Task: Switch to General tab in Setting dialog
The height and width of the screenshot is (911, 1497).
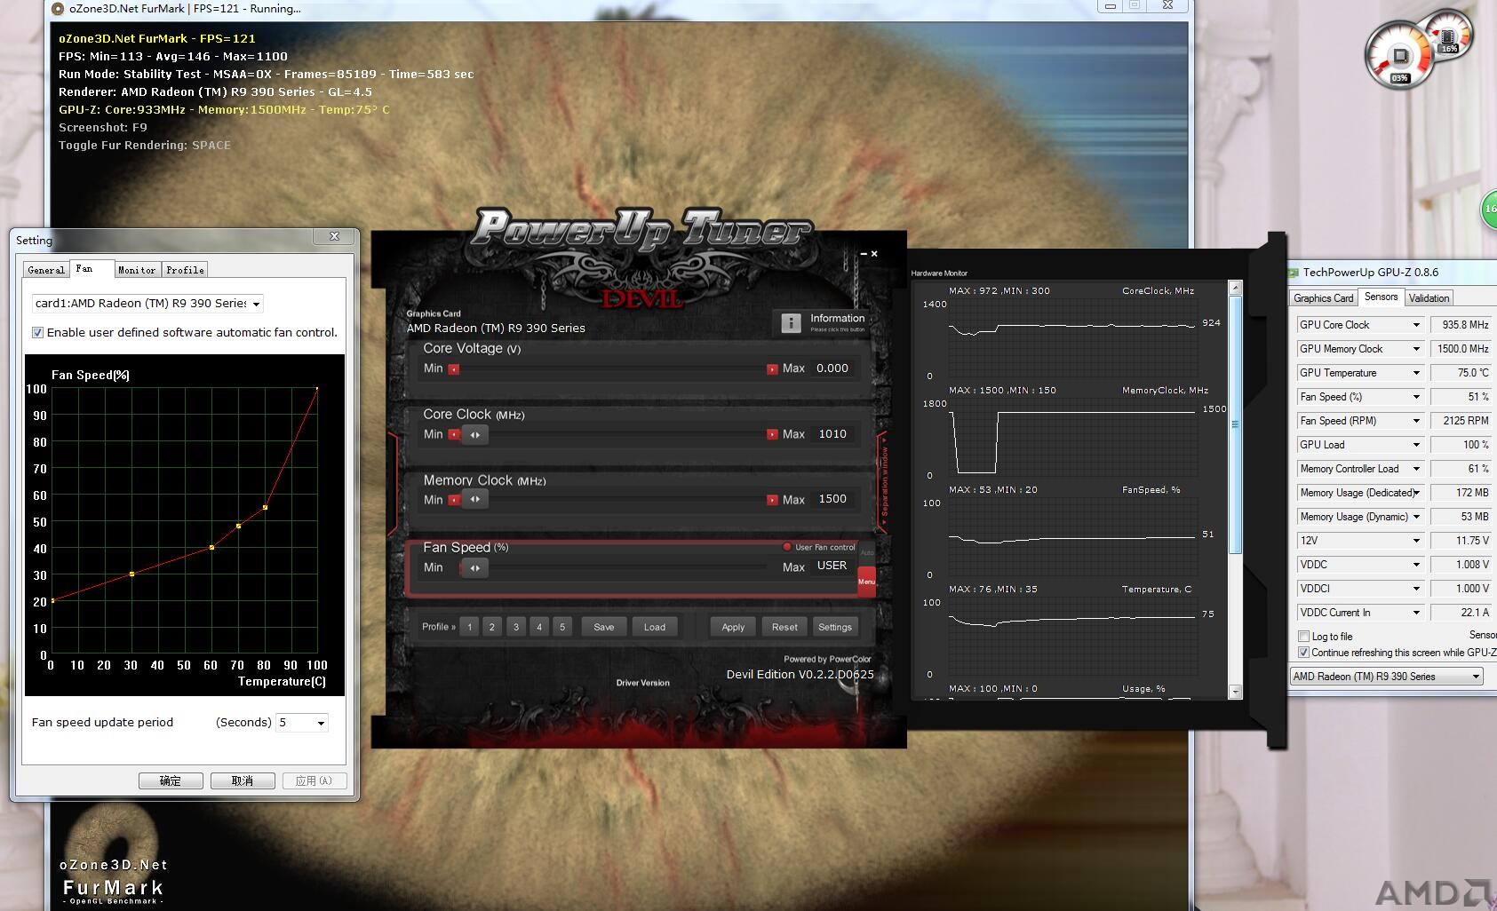Action: point(46,270)
